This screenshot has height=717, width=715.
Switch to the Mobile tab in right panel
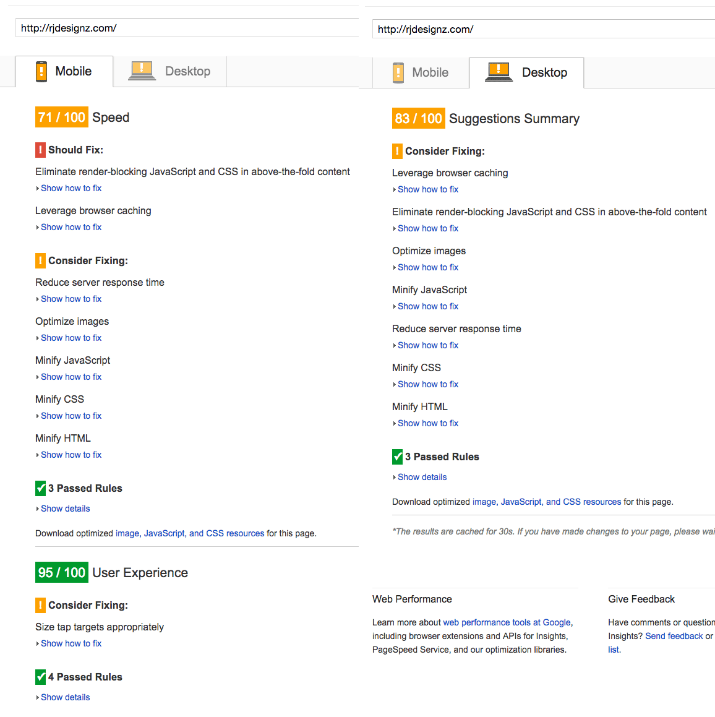click(421, 73)
